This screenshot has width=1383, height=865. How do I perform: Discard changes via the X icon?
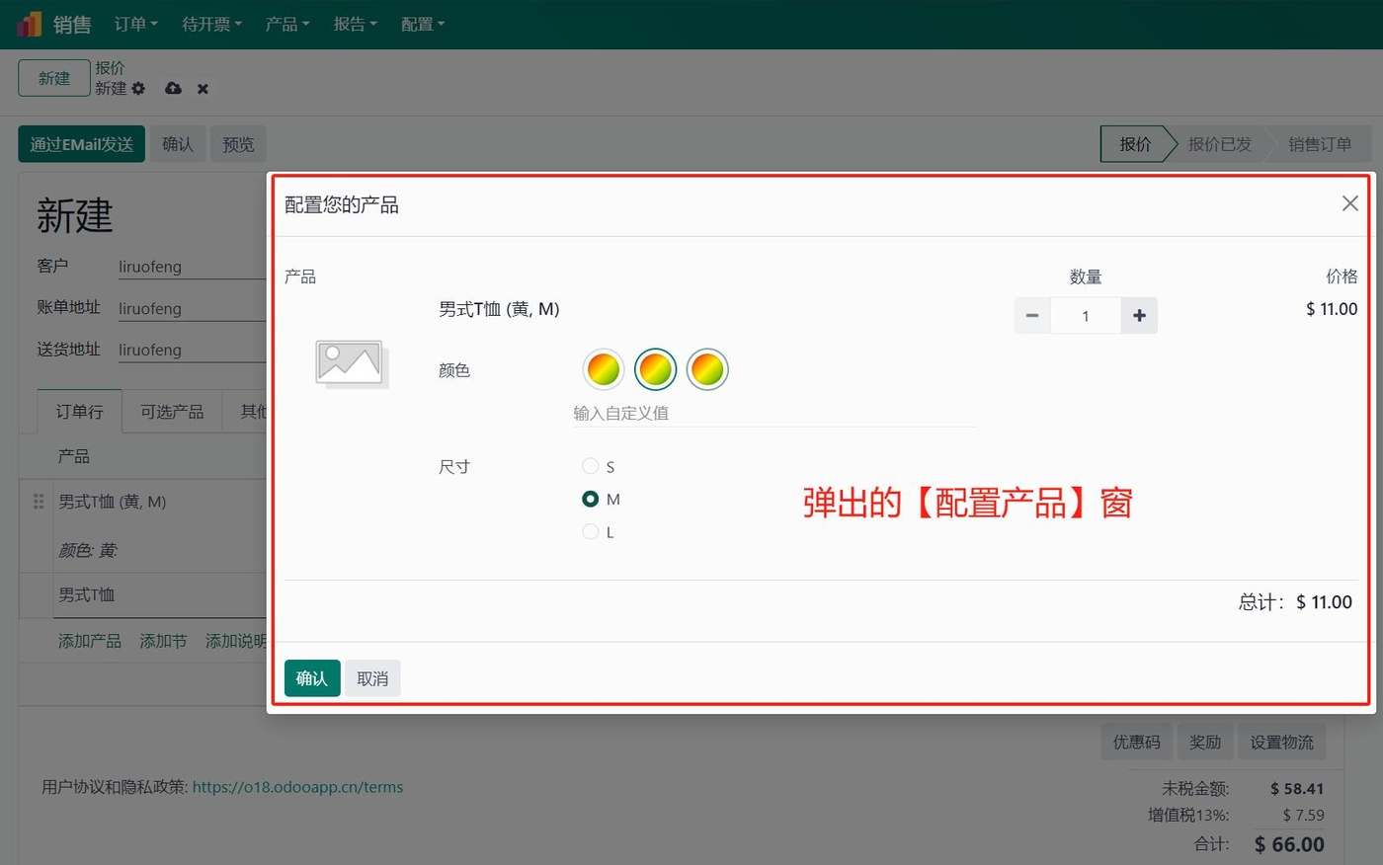click(x=202, y=88)
